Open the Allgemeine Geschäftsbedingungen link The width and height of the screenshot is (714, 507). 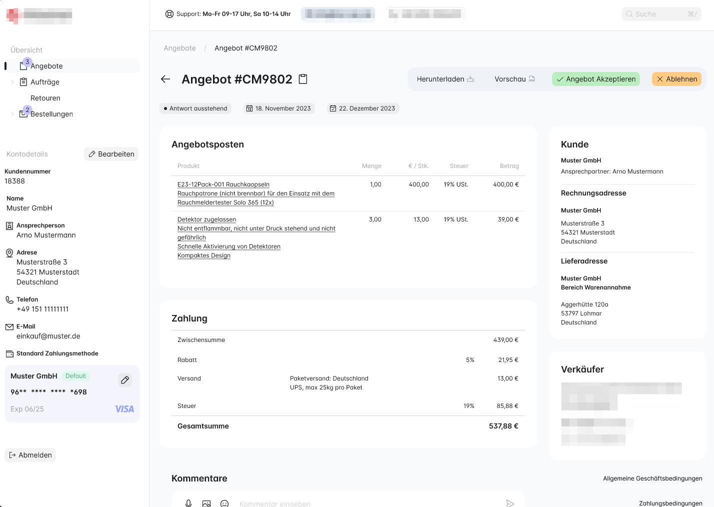652,478
